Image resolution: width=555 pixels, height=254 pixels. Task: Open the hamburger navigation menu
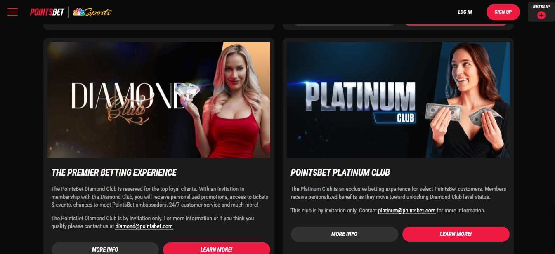(12, 12)
